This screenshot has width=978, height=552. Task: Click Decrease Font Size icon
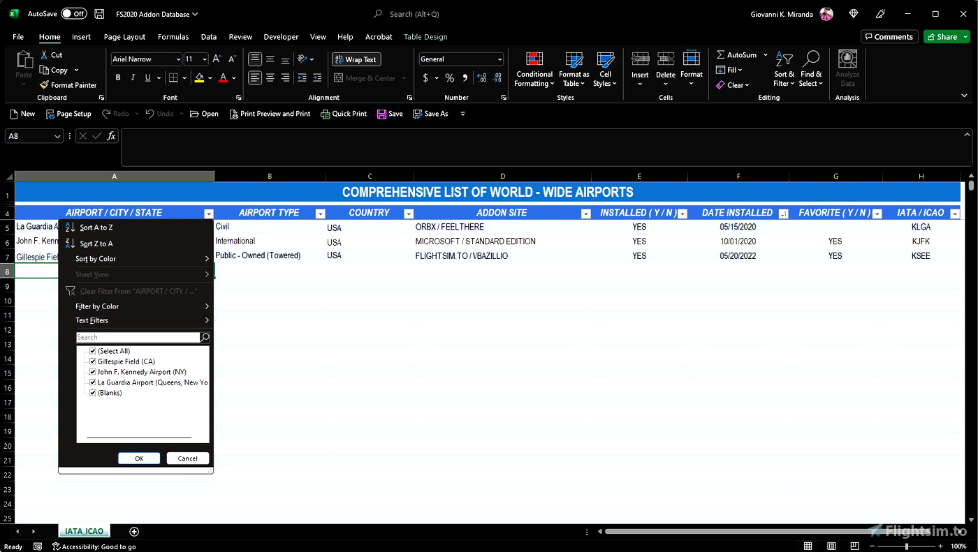click(x=231, y=59)
